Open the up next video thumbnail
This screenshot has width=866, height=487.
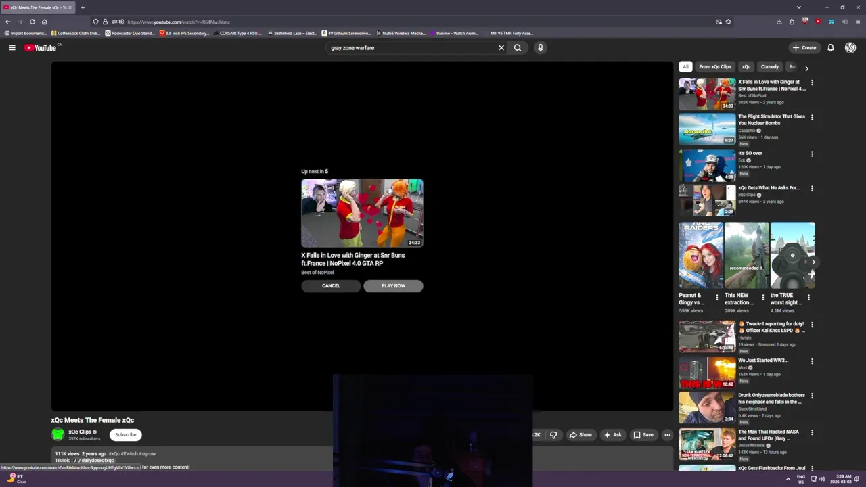pyautogui.click(x=362, y=213)
